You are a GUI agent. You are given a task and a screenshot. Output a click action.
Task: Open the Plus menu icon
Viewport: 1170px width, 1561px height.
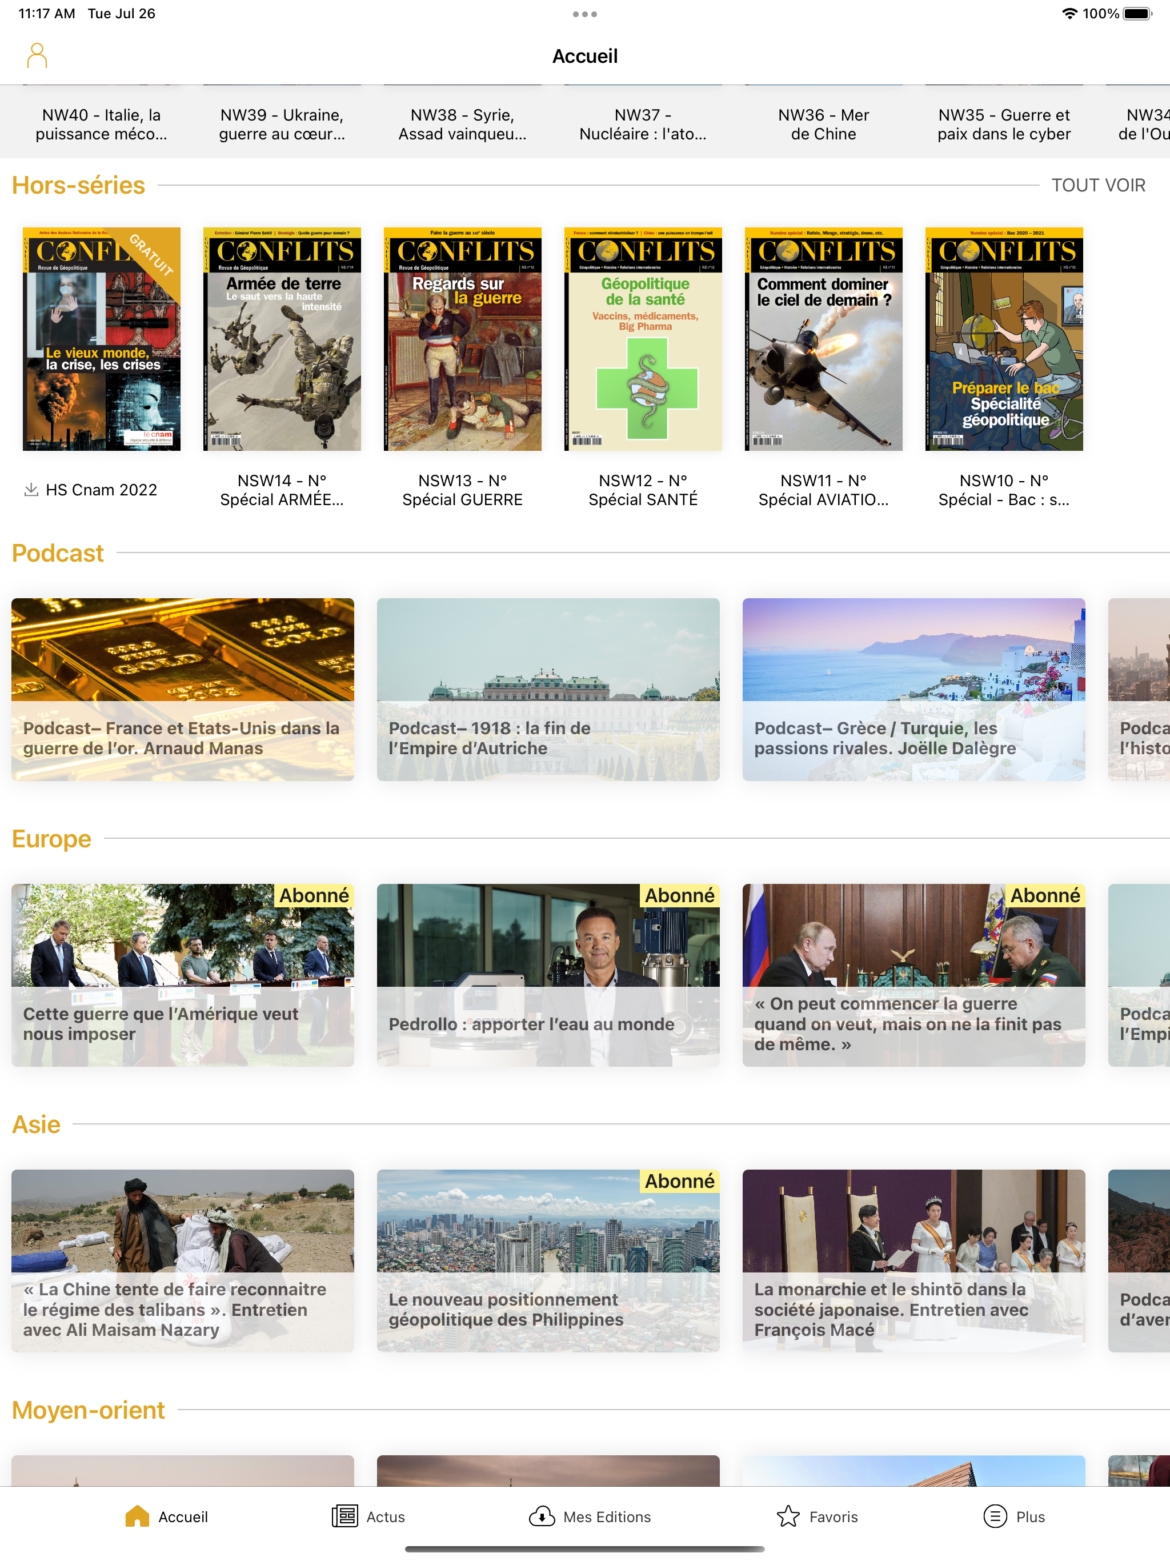994,1516
